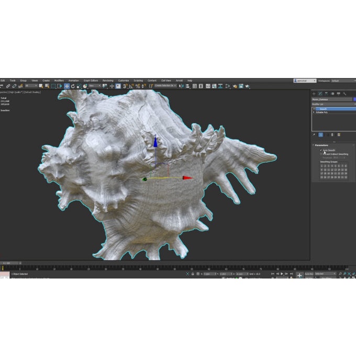The width and height of the screenshot is (356, 356).
Task: Click the Auto Key button
Action: (x=308, y=274)
